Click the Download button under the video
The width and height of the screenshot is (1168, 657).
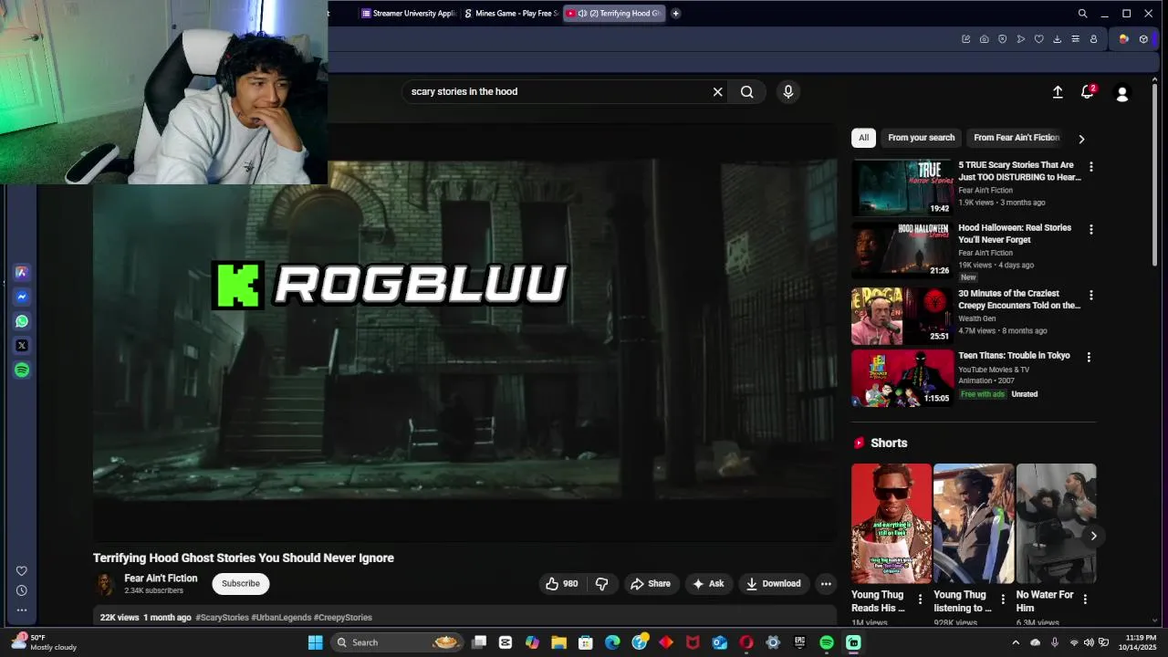pyautogui.click(x=773, y=584)
